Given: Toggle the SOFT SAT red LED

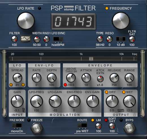Looking at the screenshot, I should click(x=106, y=120).
